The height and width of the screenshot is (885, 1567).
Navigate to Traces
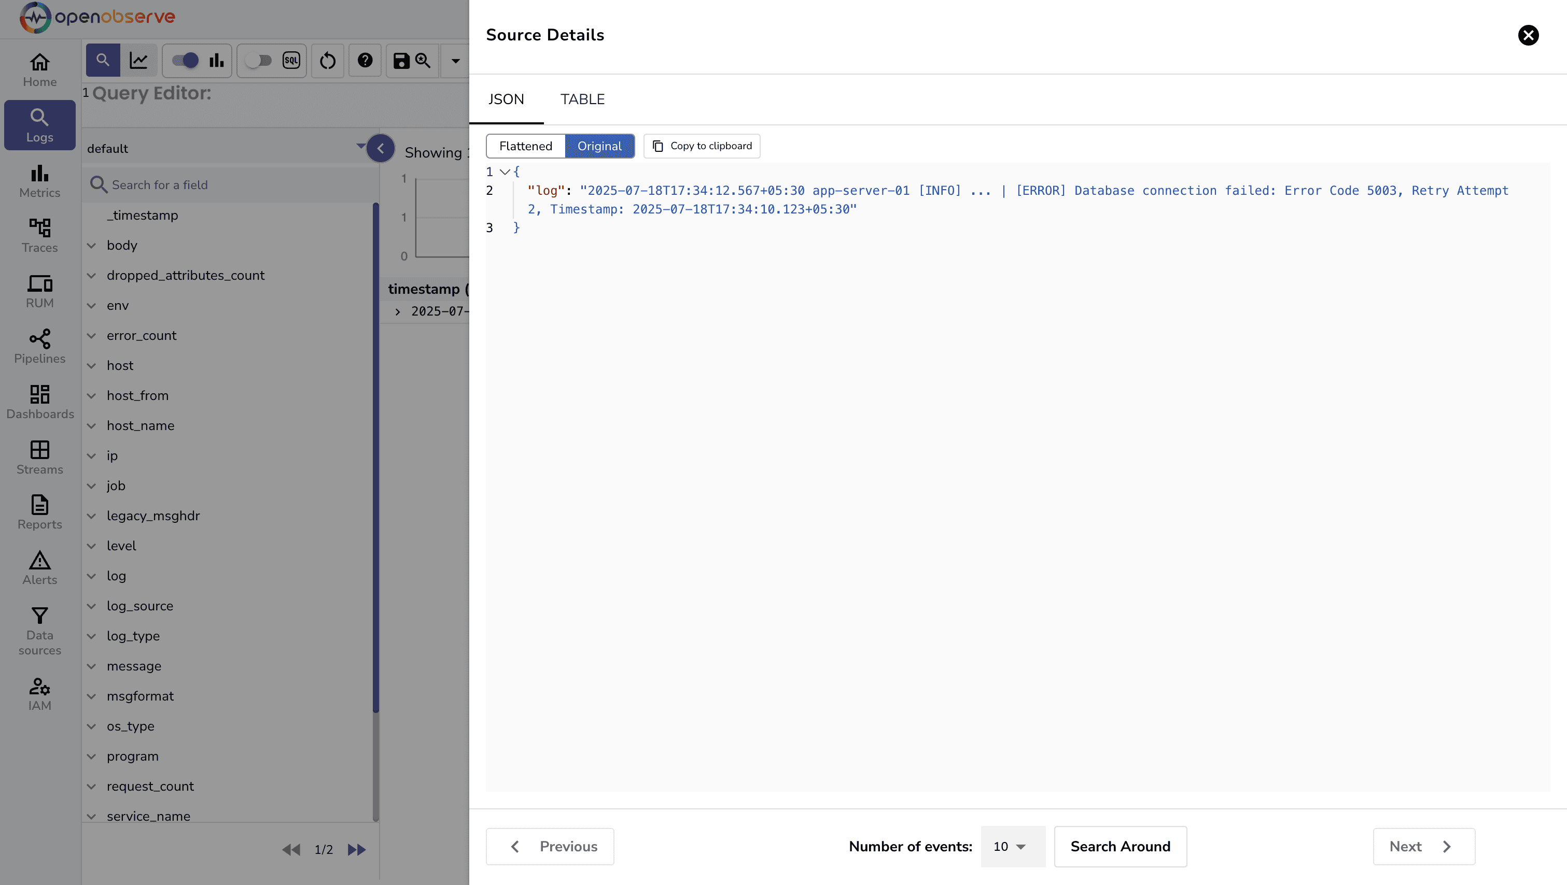[39, 235]
